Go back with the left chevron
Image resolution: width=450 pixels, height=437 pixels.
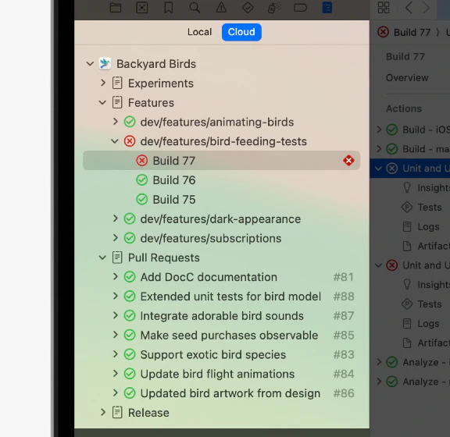click(409, 8)
